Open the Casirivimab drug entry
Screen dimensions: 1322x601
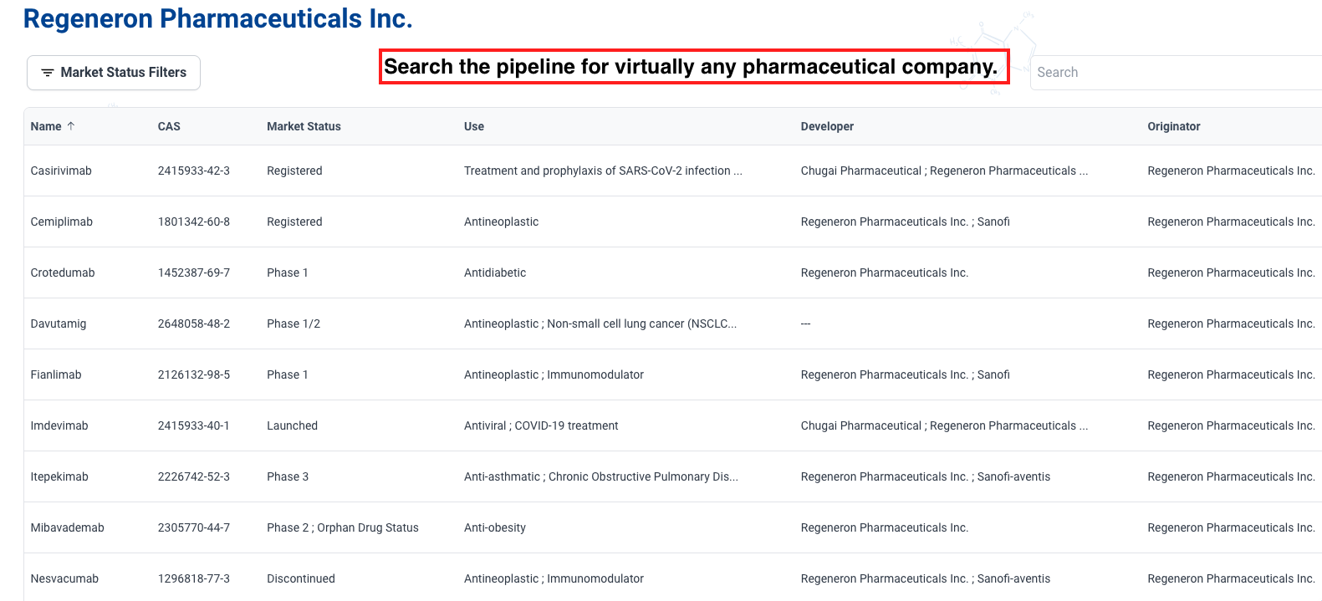point(61,171)
